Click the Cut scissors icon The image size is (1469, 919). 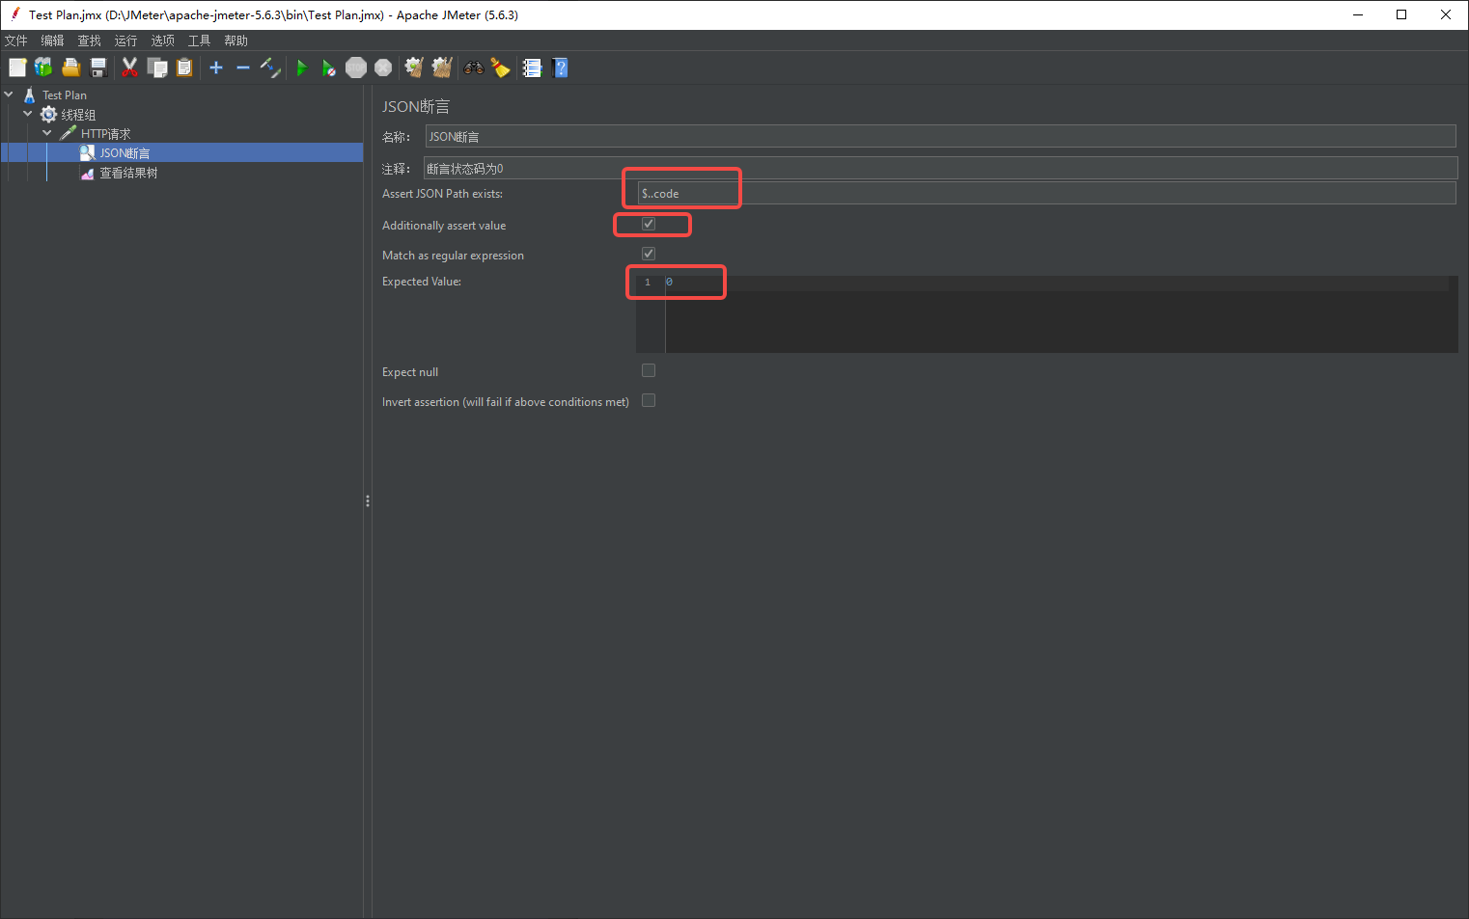click(129, 68)
